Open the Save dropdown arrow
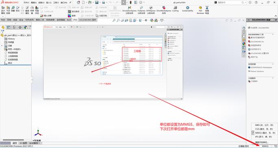The image size is (278, 148). point(100,3)
